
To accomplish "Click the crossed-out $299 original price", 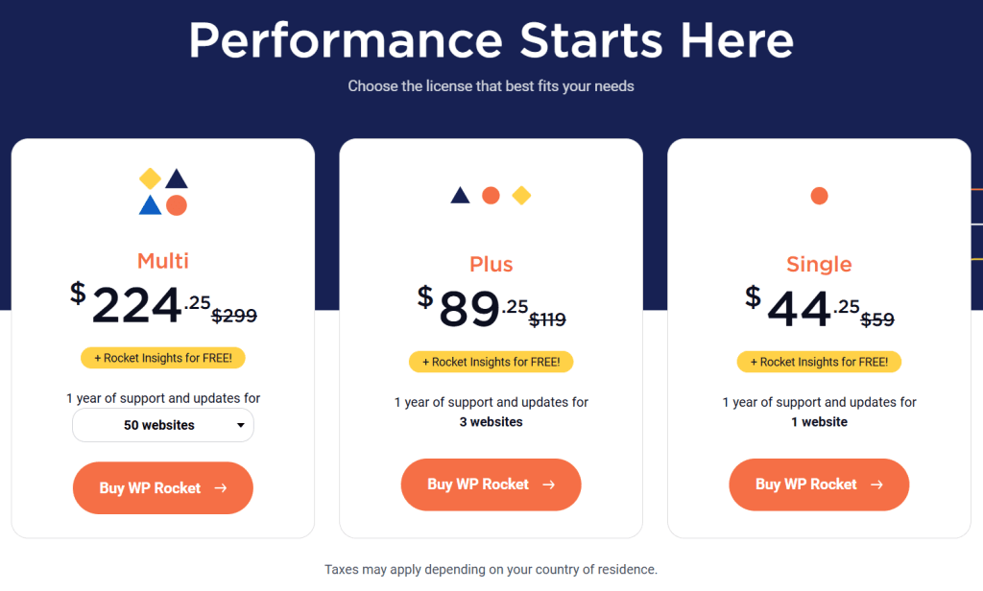I will [234, 316].
